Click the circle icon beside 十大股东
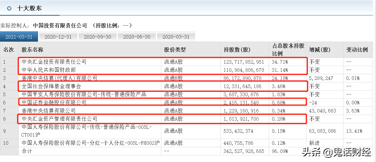The width and height of the screenshot is (376, 162). 9,8
